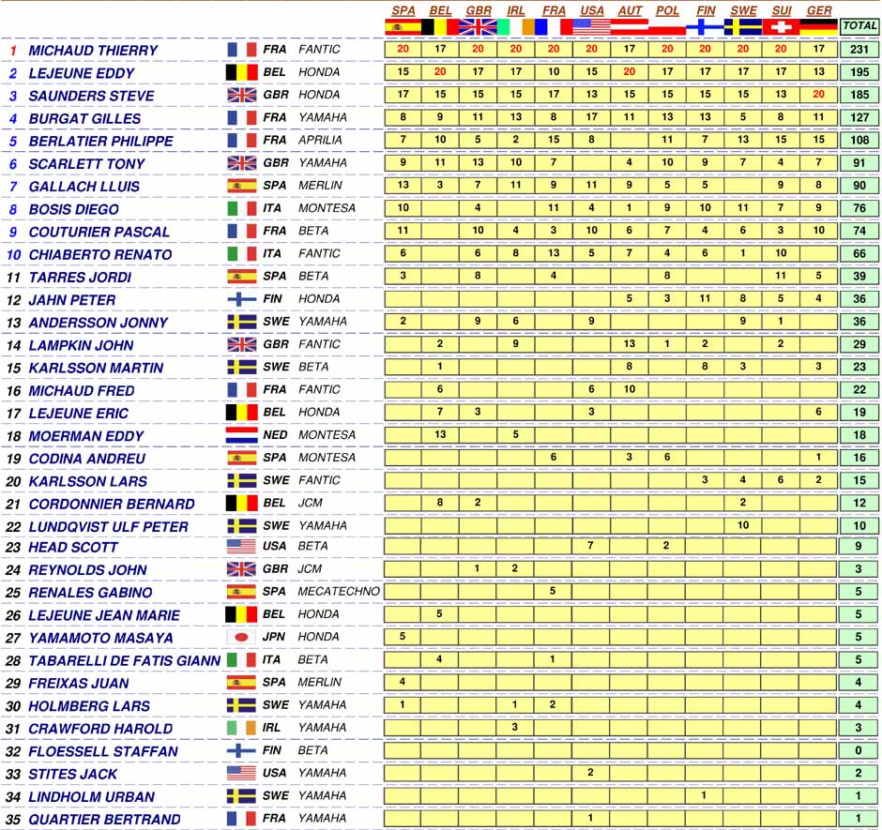Click the Swedish flag beside Andersson Jonny
Viewport: 882px width, 830px height.
pyautogui.click(x=242, y=322)
